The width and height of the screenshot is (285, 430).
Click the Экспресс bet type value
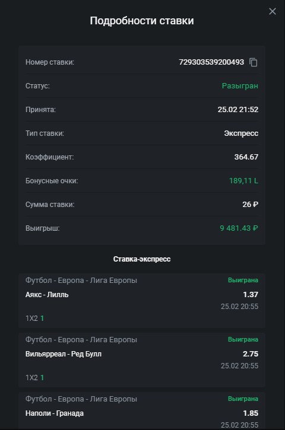(x=241, y=133)
